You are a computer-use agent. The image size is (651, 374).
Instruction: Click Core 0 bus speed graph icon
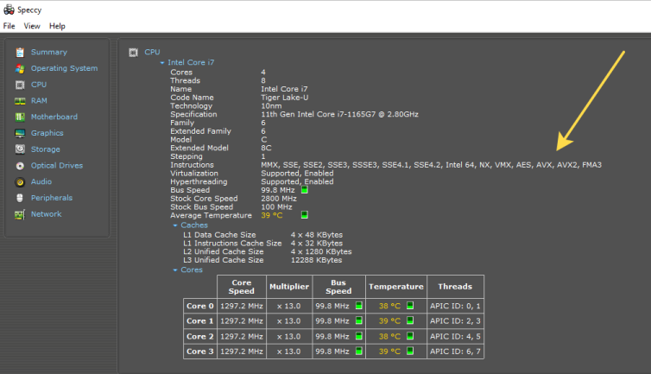[359, 306]
